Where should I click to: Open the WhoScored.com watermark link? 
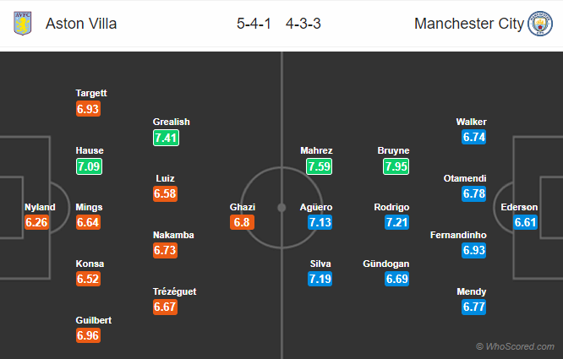[516, 346]
